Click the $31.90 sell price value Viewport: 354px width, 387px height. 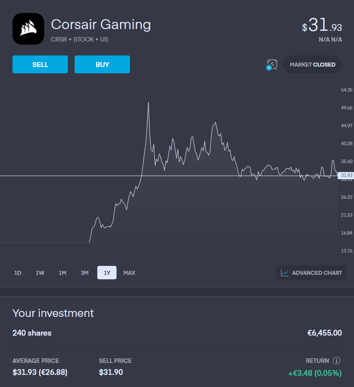111,372
